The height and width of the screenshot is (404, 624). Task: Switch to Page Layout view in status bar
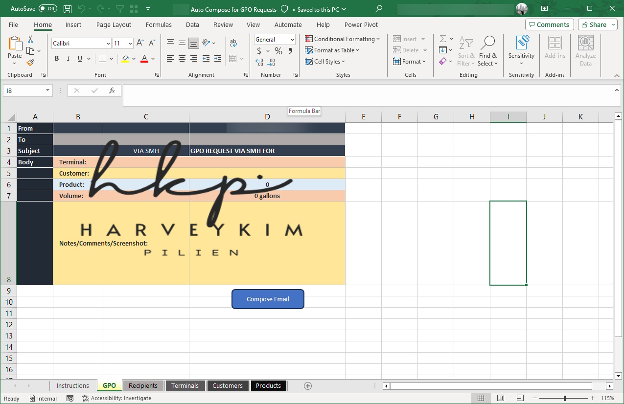[x=501, y=398]
